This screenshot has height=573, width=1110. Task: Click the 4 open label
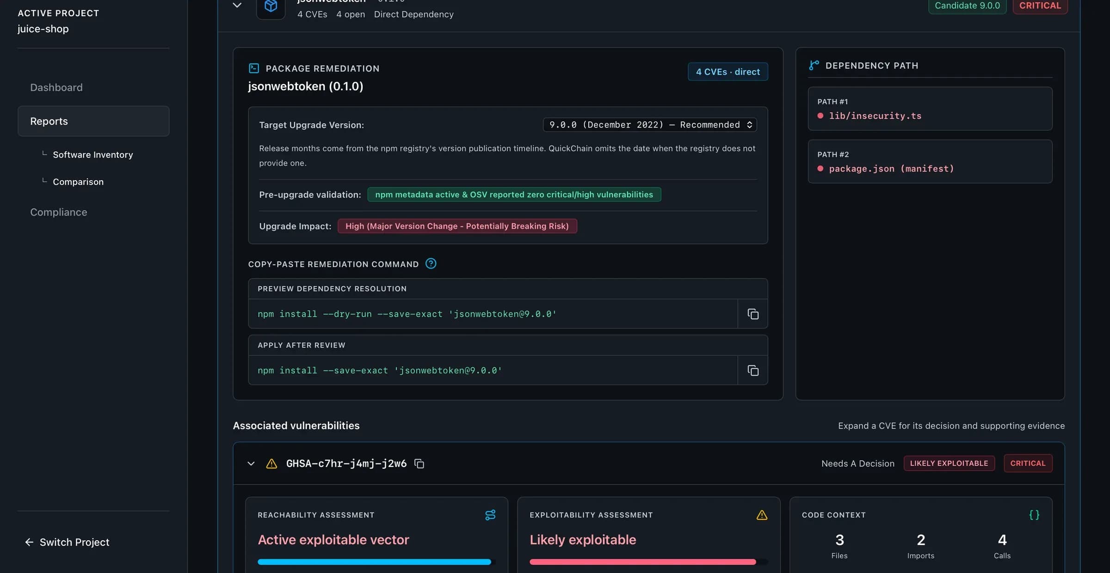click(x=351, y=14)
